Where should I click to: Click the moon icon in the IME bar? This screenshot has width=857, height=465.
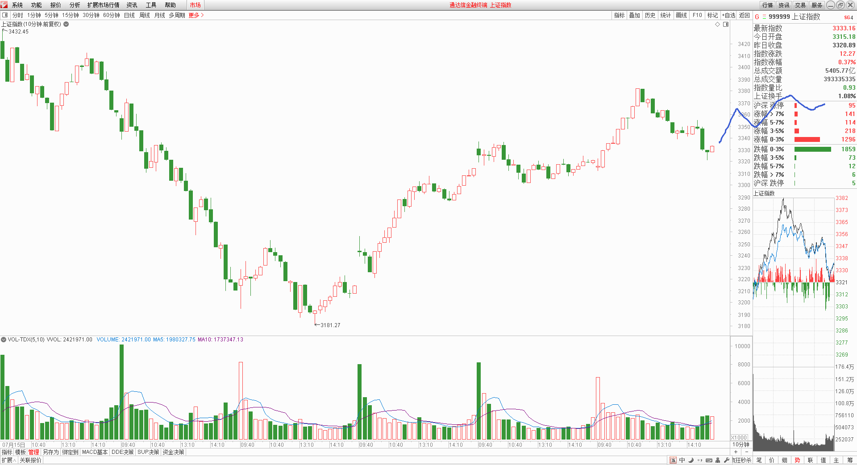(x=691, y=460)
